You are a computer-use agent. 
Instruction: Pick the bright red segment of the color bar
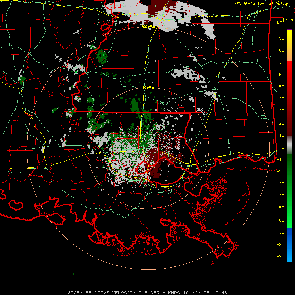289,68
